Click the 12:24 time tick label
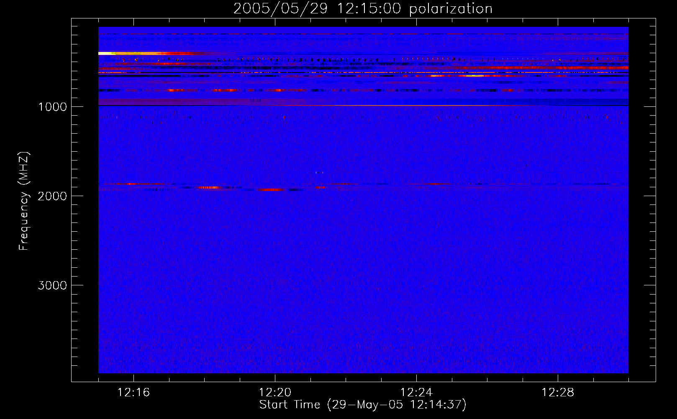The image size is (677, 419). (x=416, y=393)
